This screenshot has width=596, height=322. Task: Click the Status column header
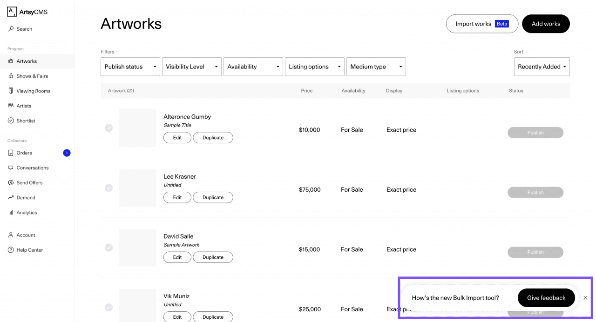click(x=516, y=91)
